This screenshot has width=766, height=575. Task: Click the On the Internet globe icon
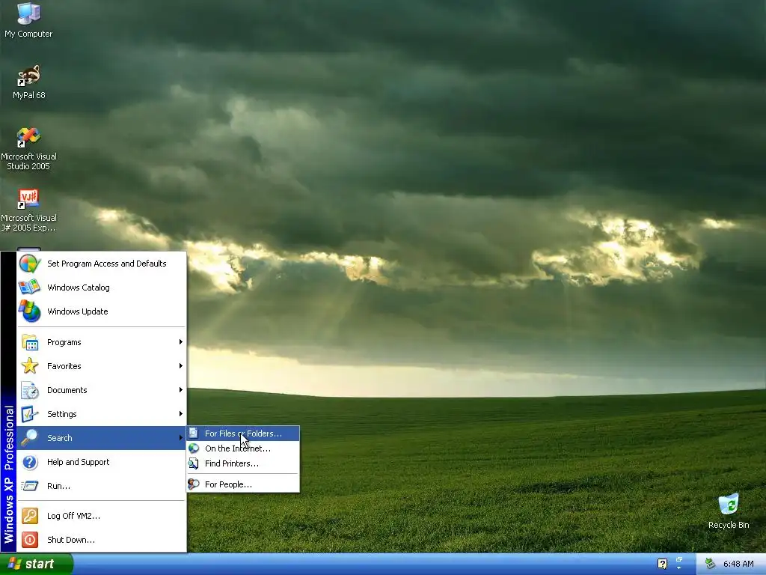point(194,448)
